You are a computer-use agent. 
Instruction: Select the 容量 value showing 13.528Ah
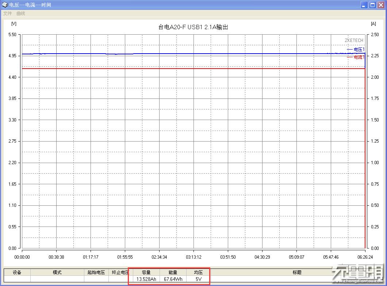[146, 279]
